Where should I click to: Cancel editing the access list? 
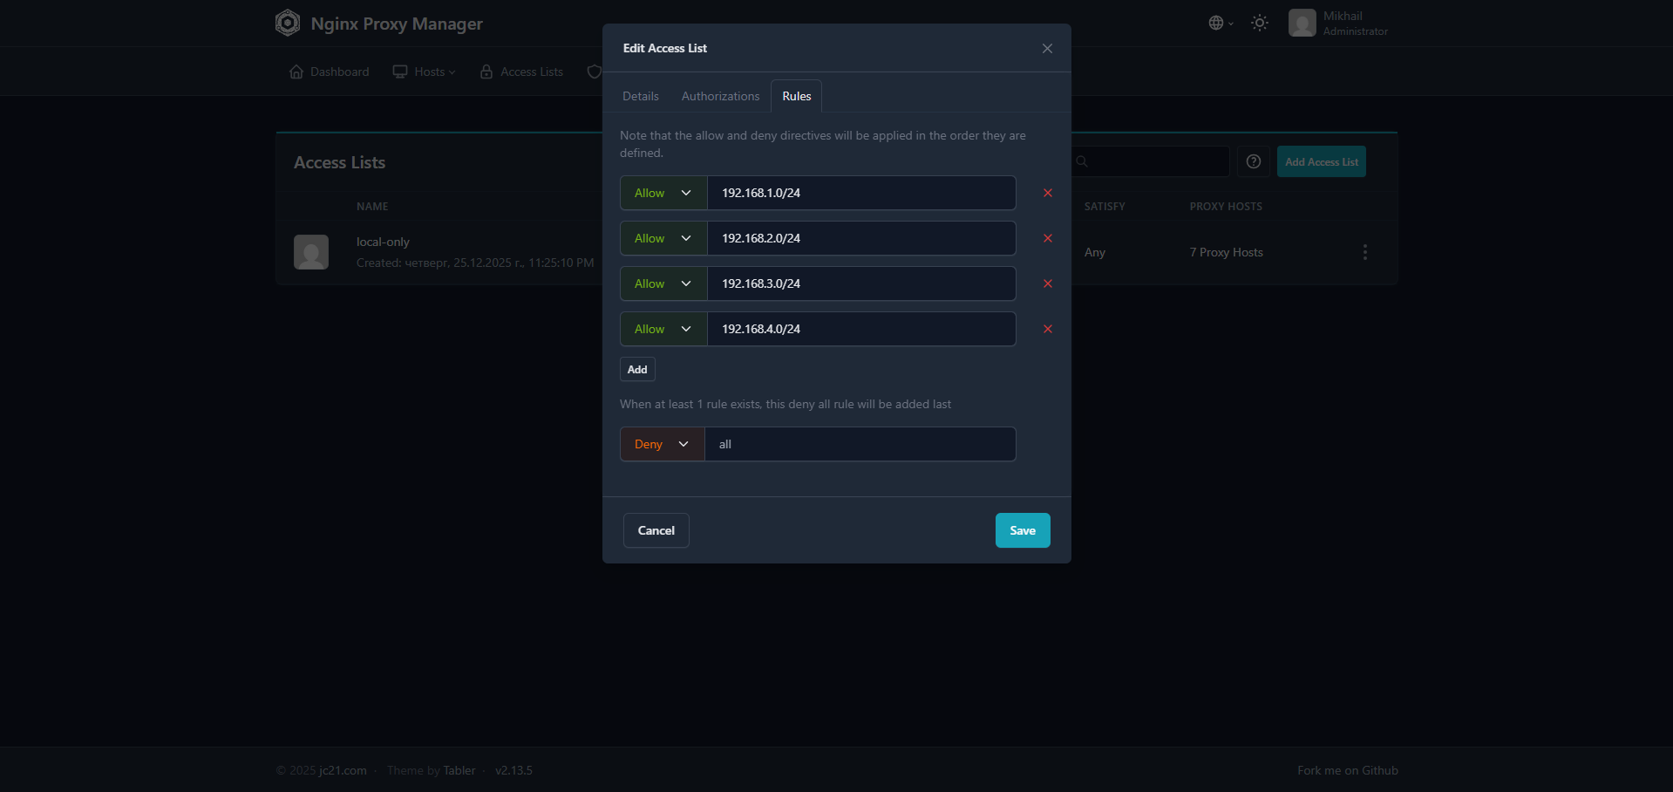point(656,530)
